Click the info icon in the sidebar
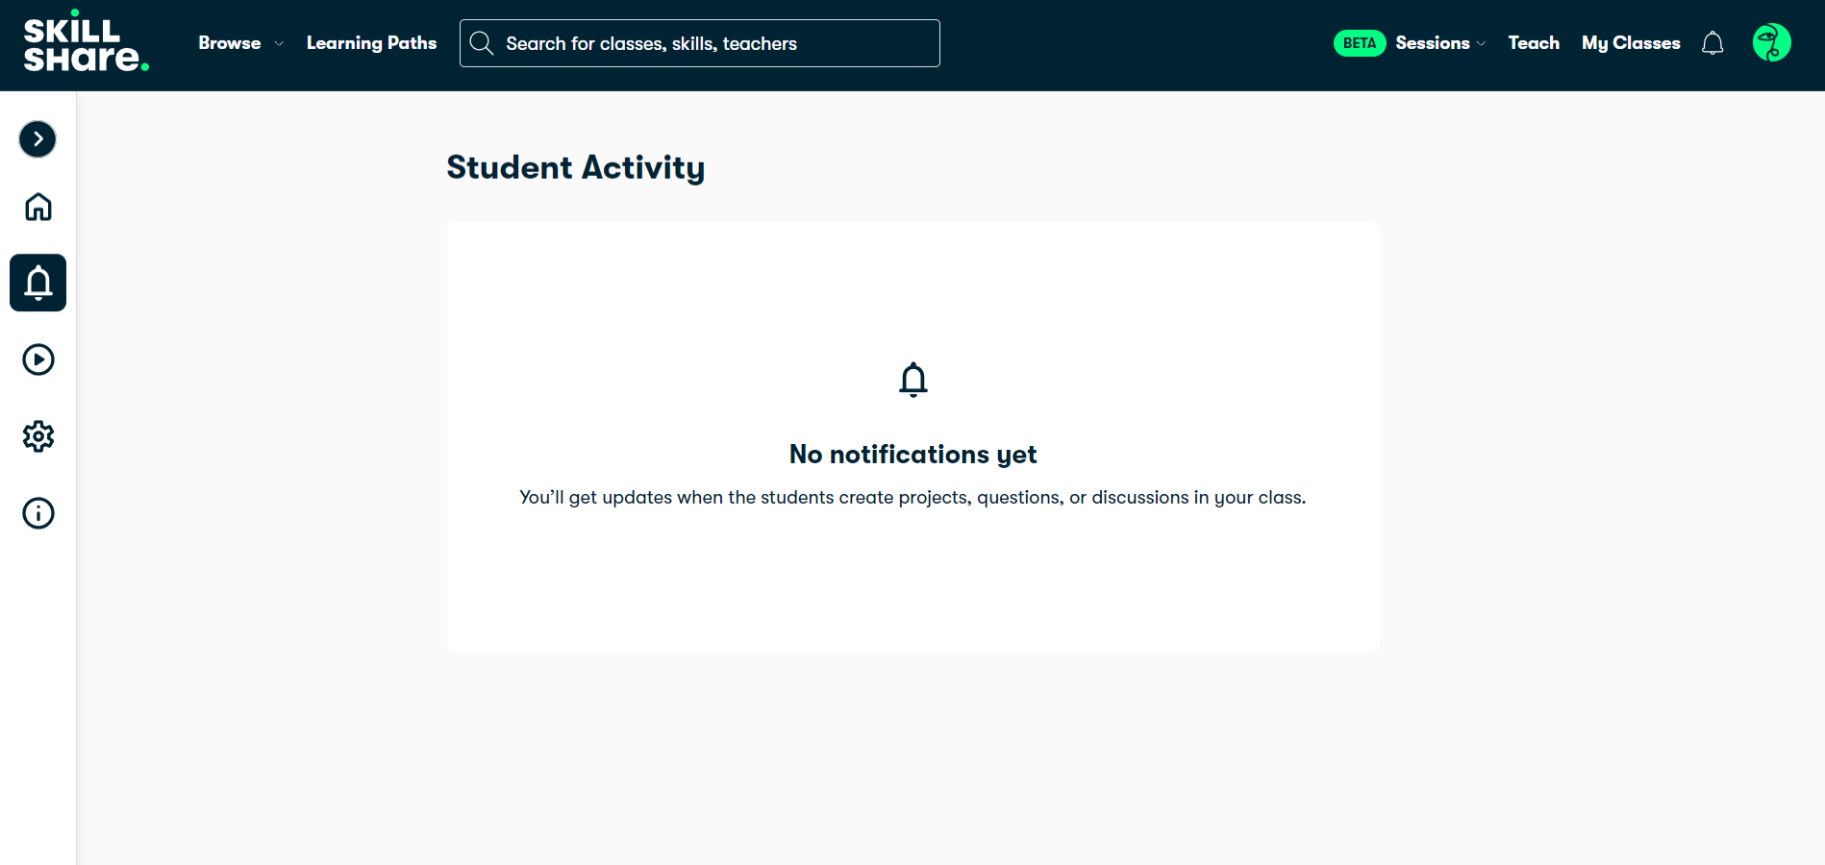The width and height of the screenshot is (1825, 865). pos(37,512)
